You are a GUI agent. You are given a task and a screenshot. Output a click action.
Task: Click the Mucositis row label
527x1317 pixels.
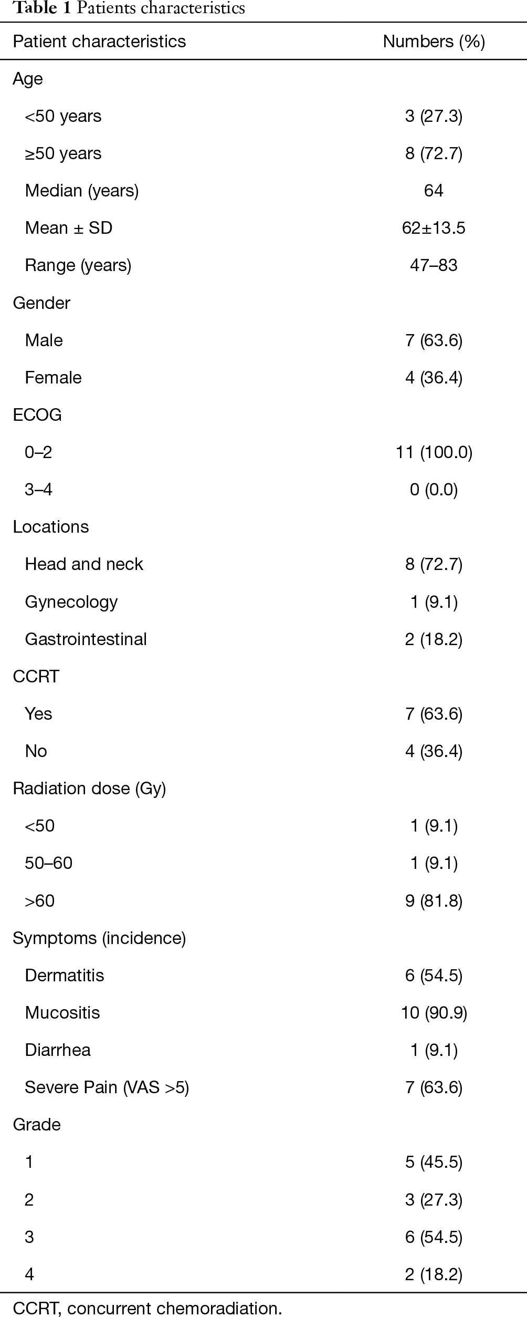click(x=62, y=1013)
